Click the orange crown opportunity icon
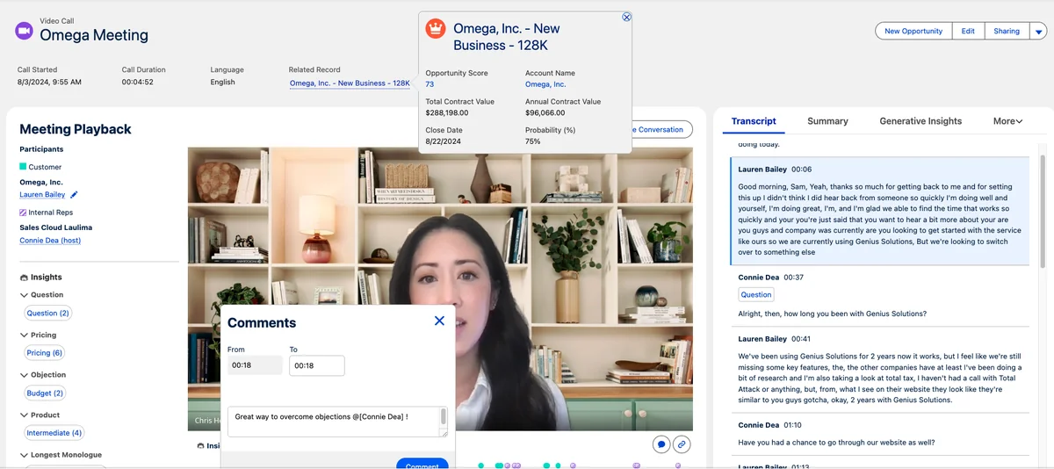Image resolution: width=1054 pixels, height=469 pixels. point(436,28)
